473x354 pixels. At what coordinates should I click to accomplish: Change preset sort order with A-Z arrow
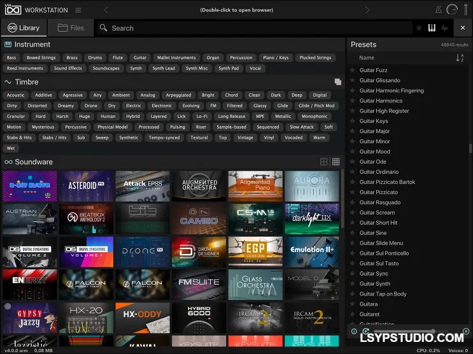point(460,58)
